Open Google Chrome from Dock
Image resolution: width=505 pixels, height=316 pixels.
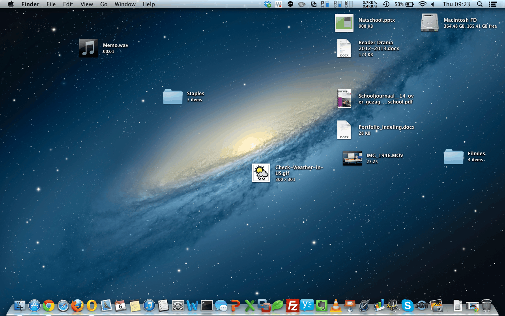point(49,305)
